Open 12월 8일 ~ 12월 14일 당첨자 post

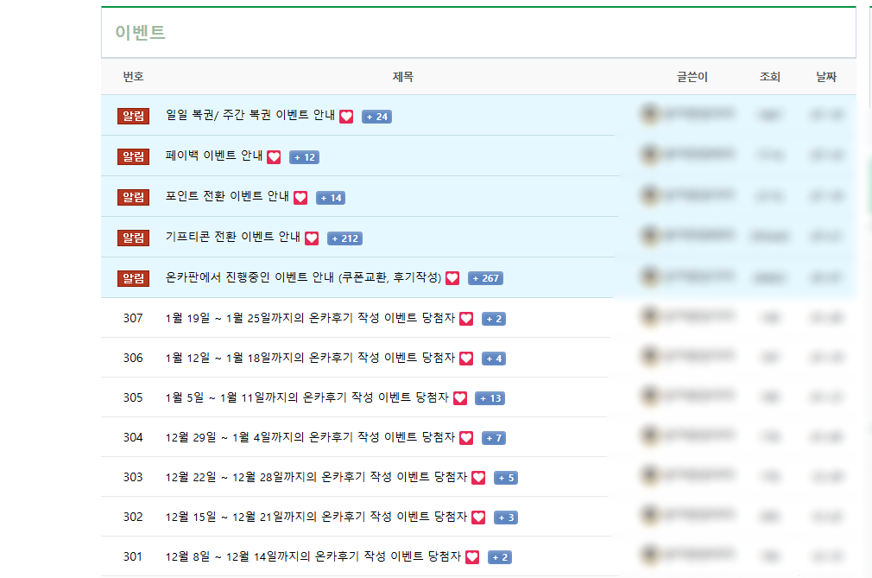[313, 556]
